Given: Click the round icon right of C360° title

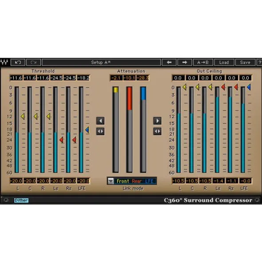Looking at the screenshot, I should pos(257,200).
